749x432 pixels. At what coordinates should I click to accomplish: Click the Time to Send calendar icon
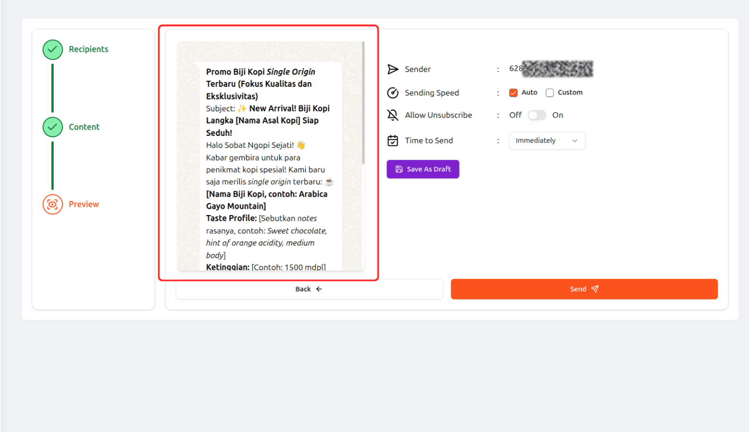pos(393,141)
